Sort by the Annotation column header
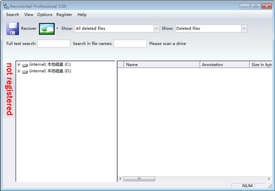The width and height of the screenshot is (275, 191). point(225,64)
